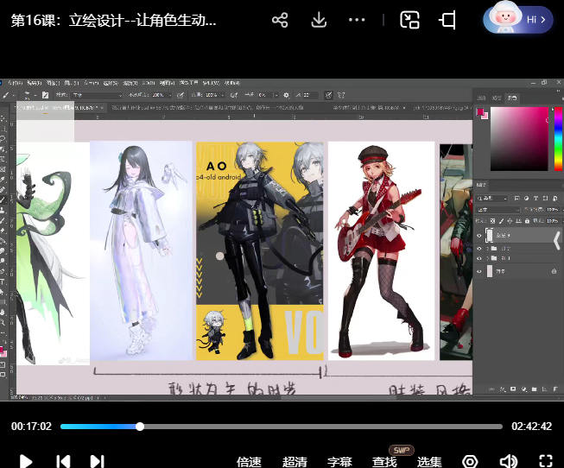
Task: Click the 查找 search feature
Action: click(x=385, y=462)
